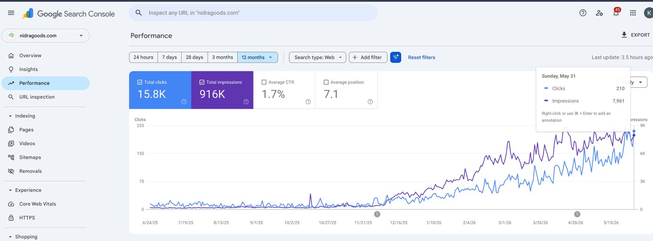Check the Average position checkbox
Image resolution: width=653 pixels, height=241 pixels.
pos(326,82)
